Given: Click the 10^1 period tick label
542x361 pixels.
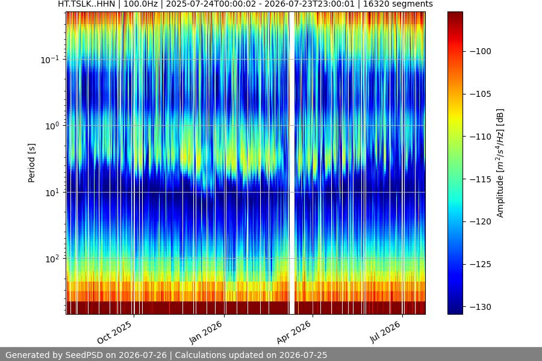Looking at the screenshot, I should 52,193.
